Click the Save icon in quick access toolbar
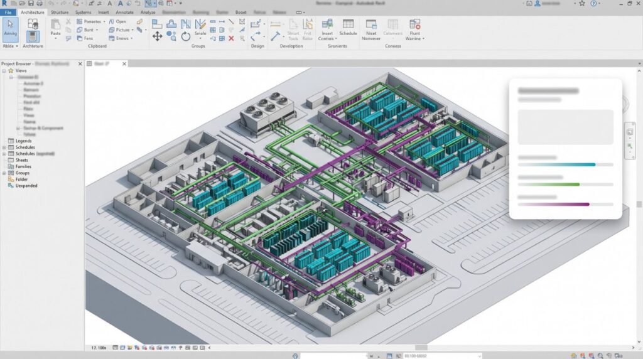643x359 pixels. coord(31,3)
